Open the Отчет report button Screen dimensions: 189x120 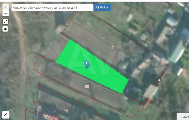[x=183, y=116]
